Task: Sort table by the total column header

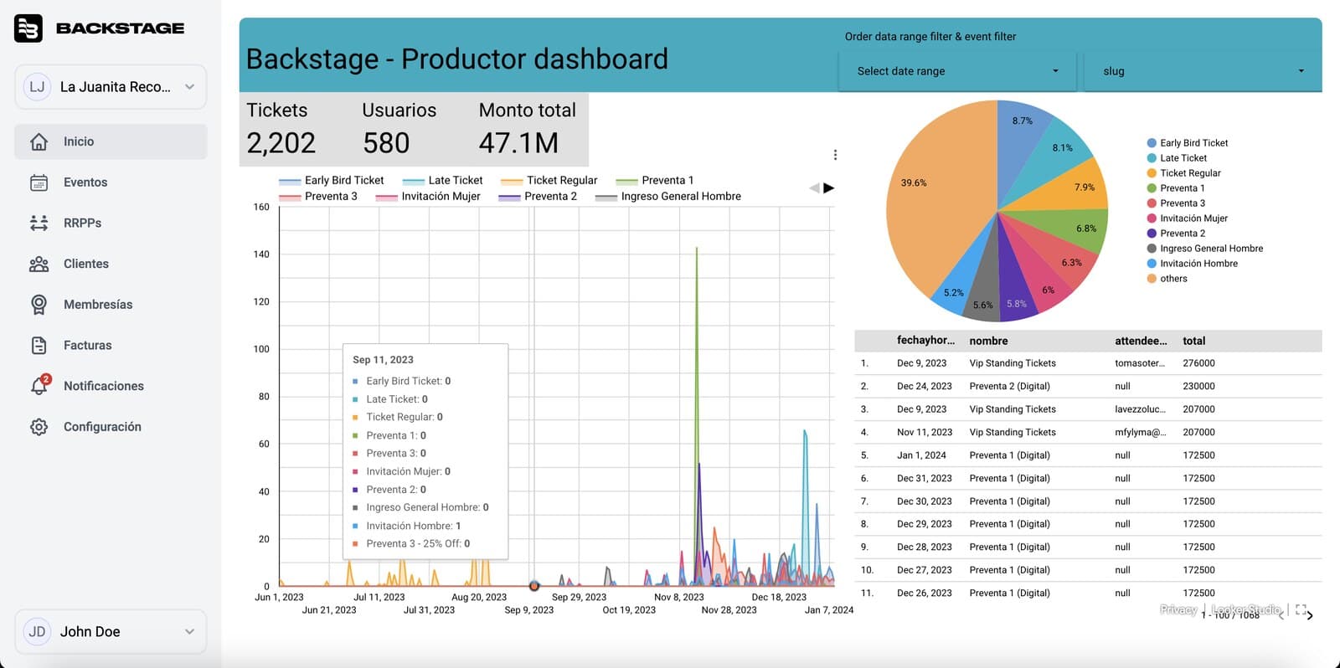Action: [x=1193, y=341]
